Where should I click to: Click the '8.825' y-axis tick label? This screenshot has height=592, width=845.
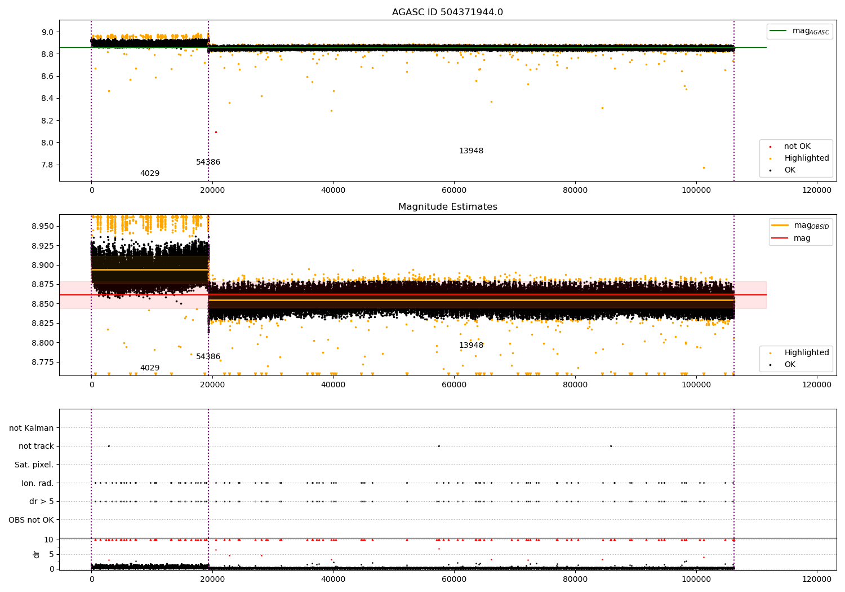coord(43,324)
